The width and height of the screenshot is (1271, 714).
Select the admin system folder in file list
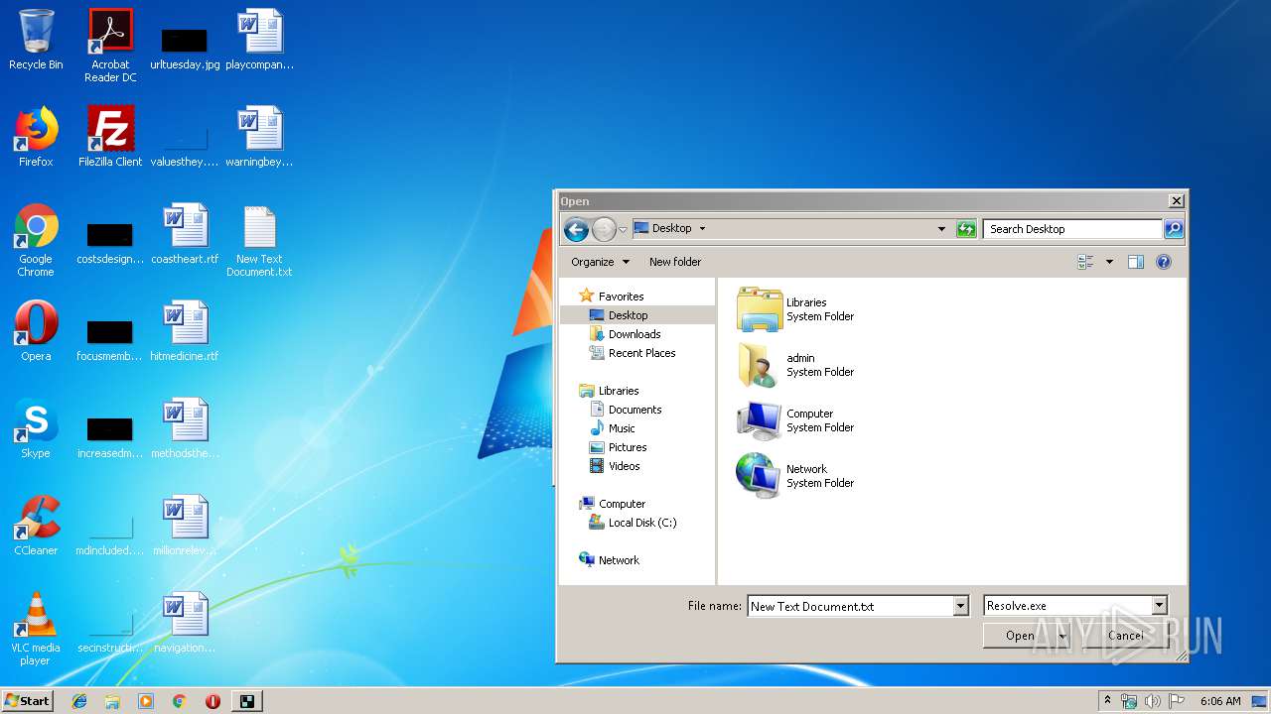[795, 365]
